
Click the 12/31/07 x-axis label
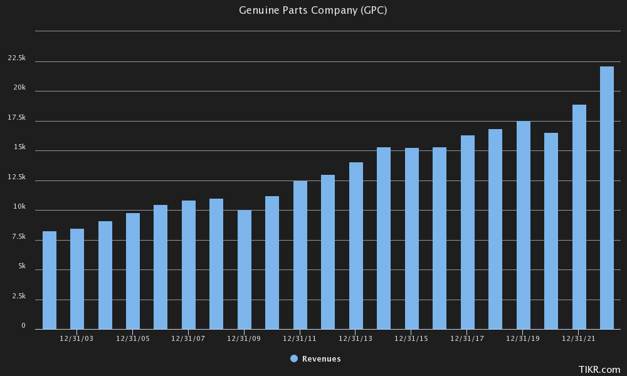(x=188, y=338)
